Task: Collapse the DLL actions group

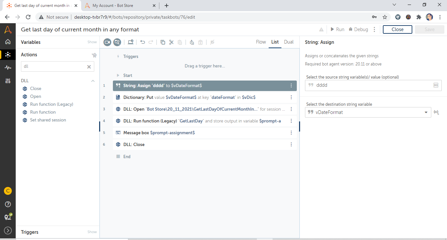Action: click(x=93, y=81)
